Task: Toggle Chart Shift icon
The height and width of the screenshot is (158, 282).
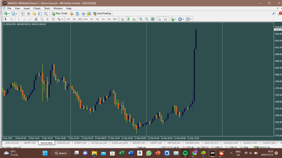Action: (165, 19)
